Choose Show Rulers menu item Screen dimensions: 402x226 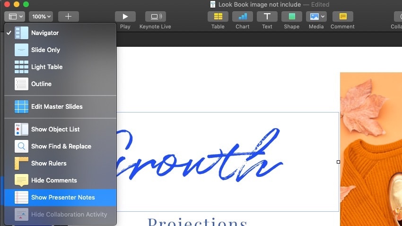pyautogui.click(x=61, y=163)
